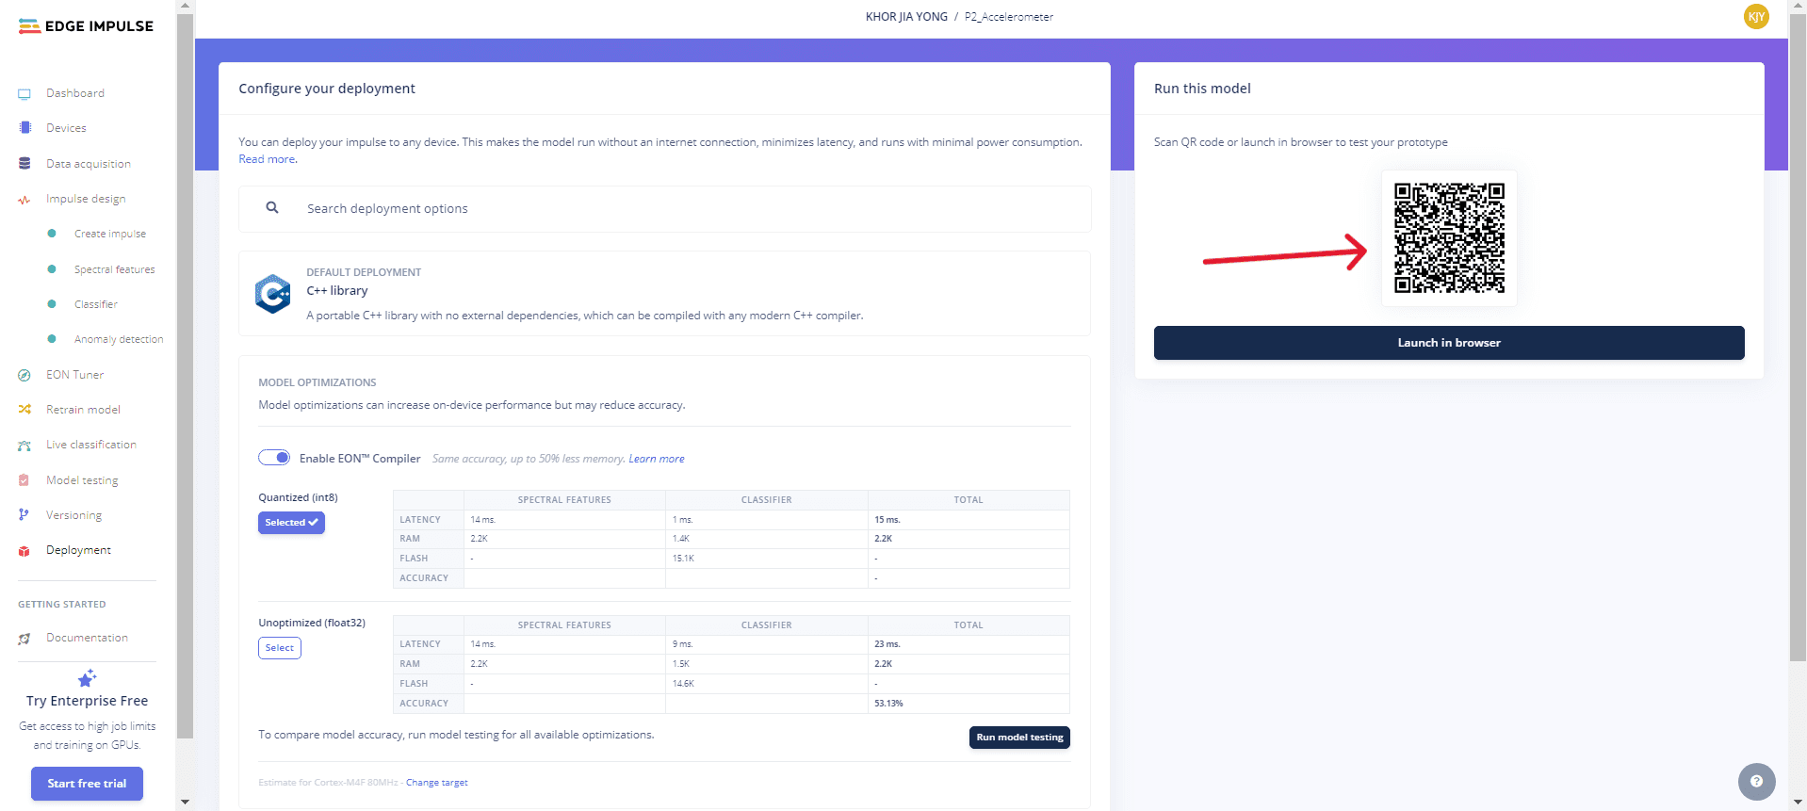Click the C++ library logo icon
Viewport: 1807px width, 811px height.
[x=273, y=294]
